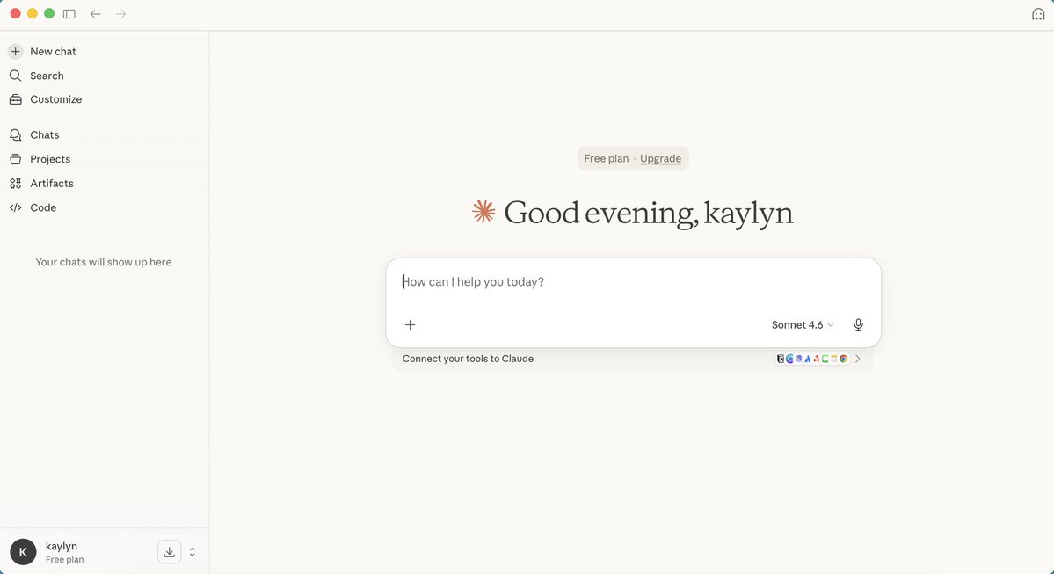Click the 'Good evening, kaylyn' greeting
The width and height of the screenshot is (1054, 574).
tap(649, 213)
